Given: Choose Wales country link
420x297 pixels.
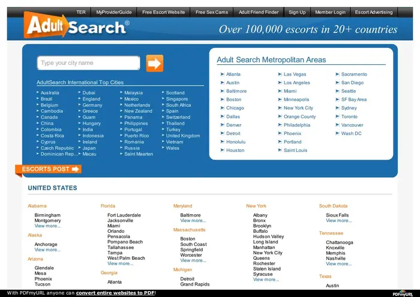Looking at the screenshot, I should (173, 148).
